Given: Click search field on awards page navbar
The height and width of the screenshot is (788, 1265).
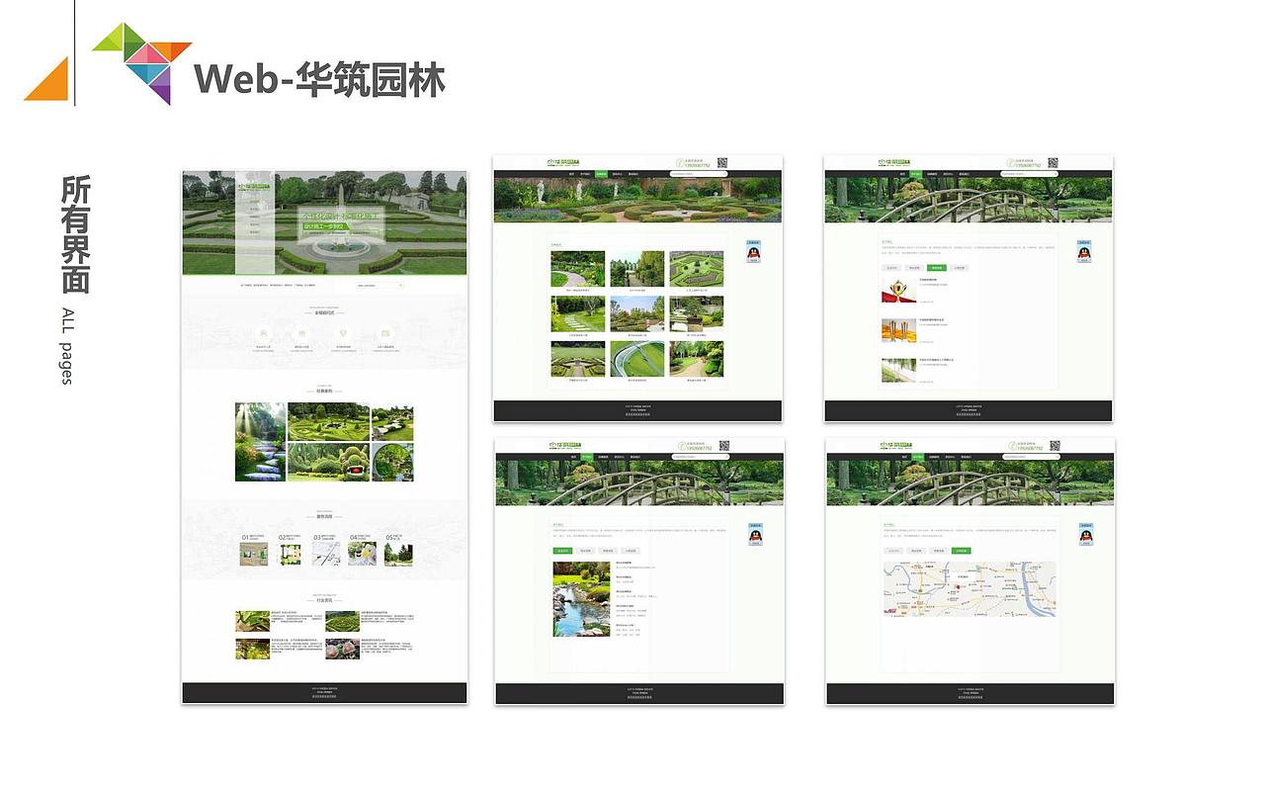Looking at the screenshot, I should [x=1030, y=174].
